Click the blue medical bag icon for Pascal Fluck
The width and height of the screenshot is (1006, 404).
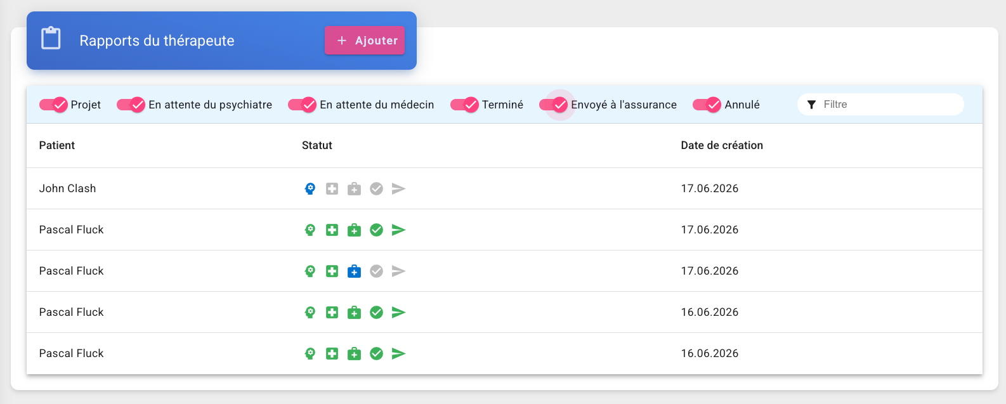(354, 271)
